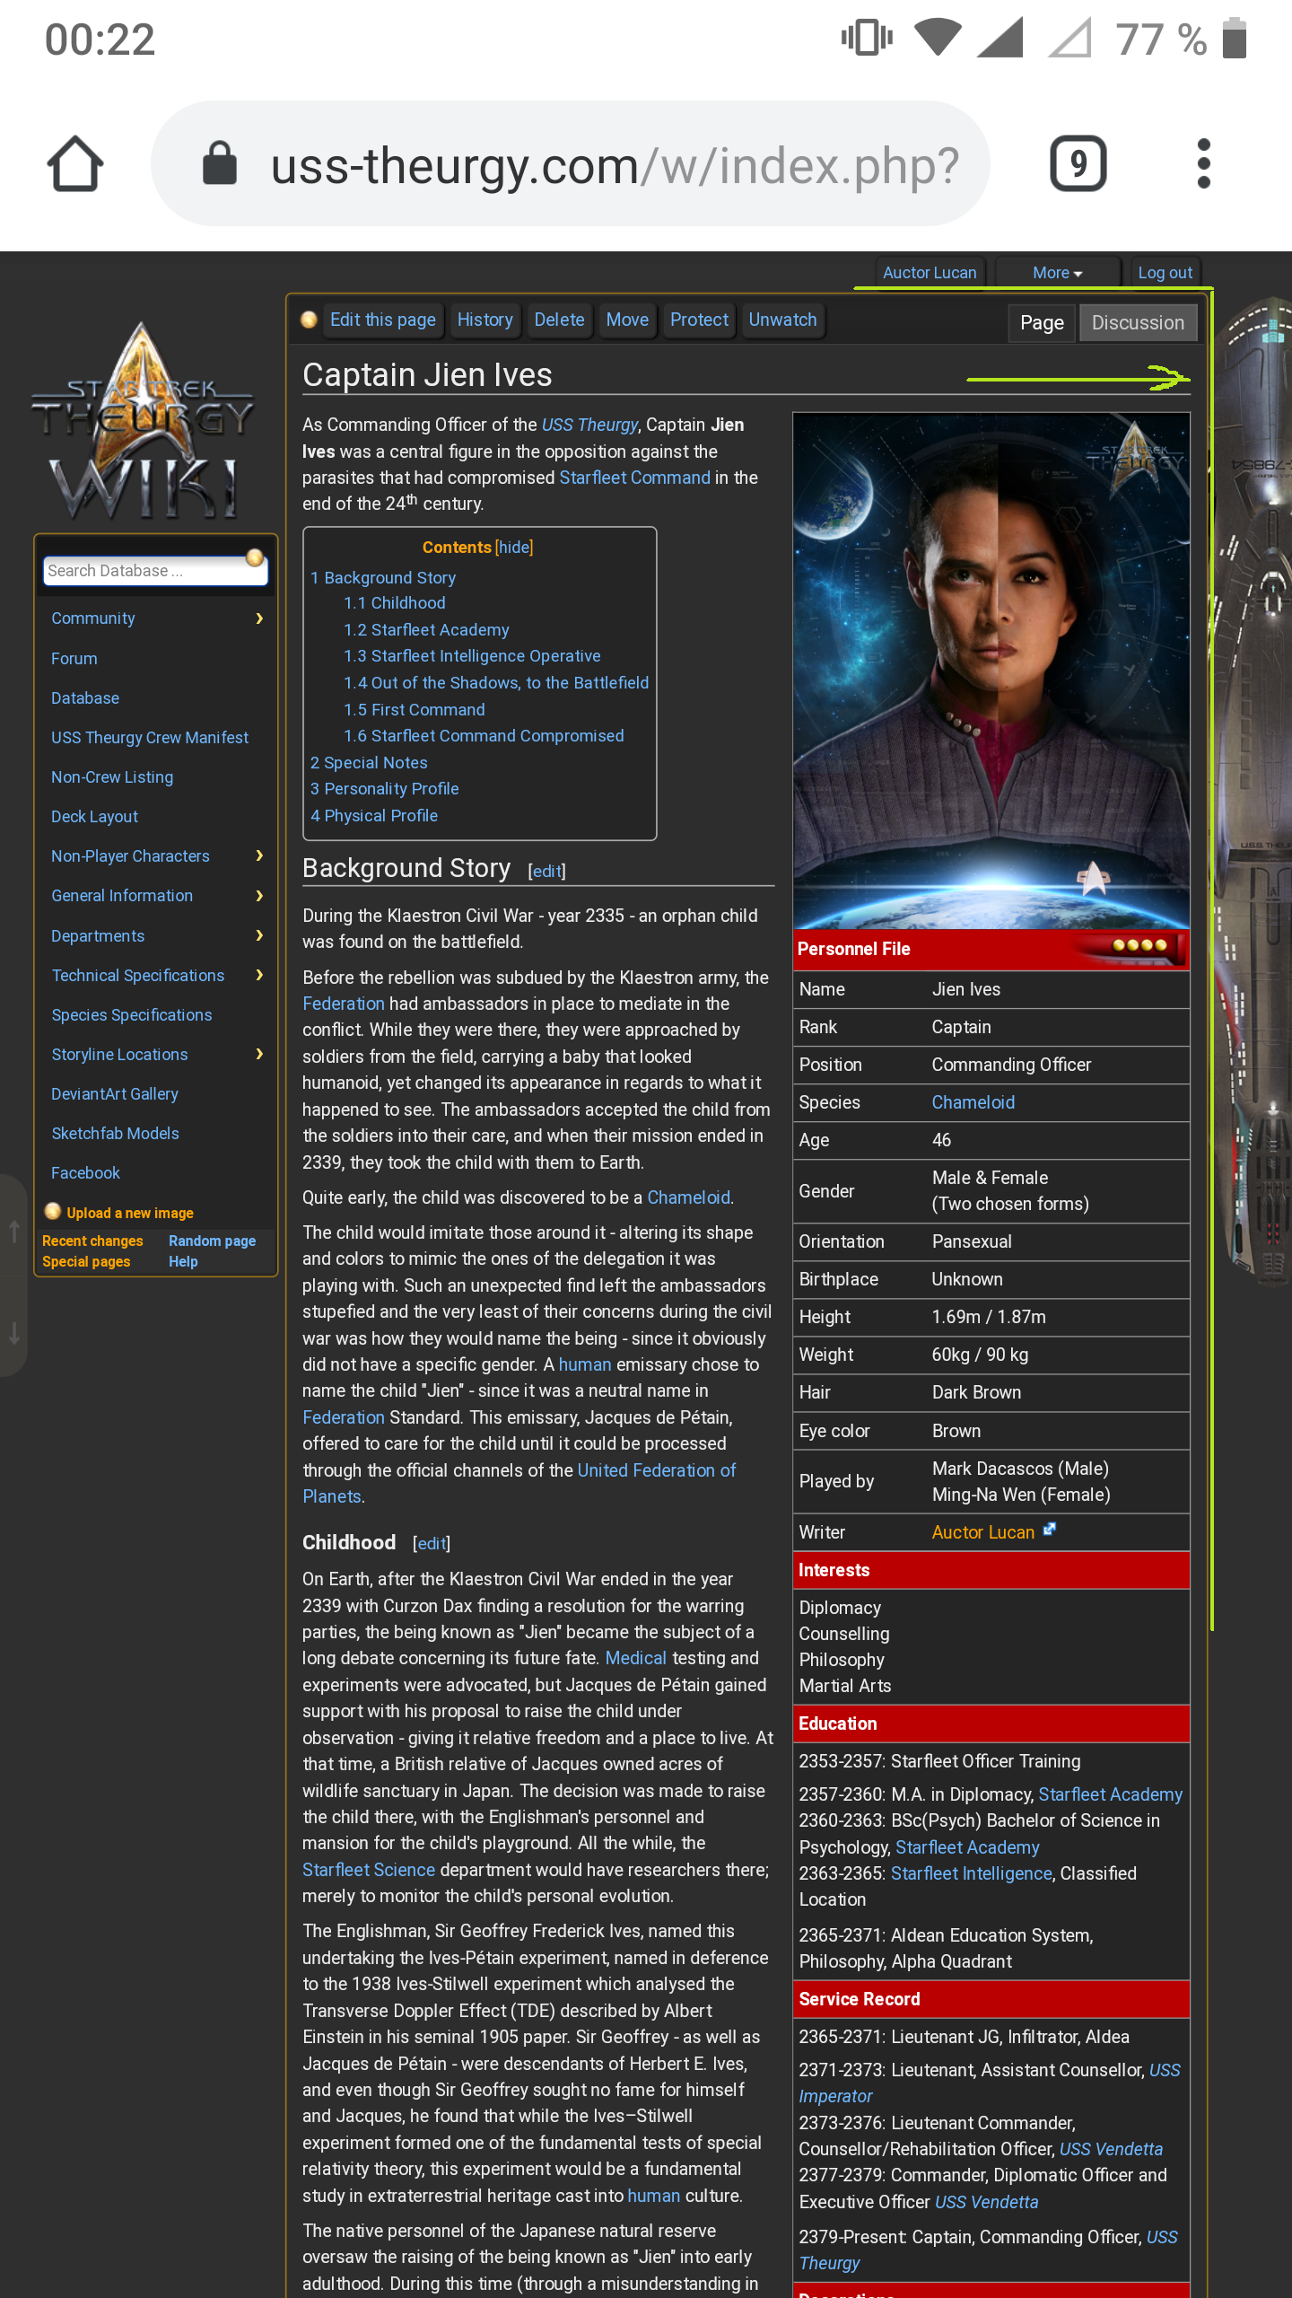Click the Star Trek Theurgy Wiki logo
The width and height of the screenshot is (1292, 2298).
(144, 422)
